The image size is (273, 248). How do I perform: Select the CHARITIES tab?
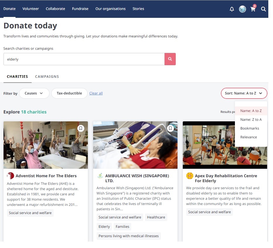(x=17, y=76)
